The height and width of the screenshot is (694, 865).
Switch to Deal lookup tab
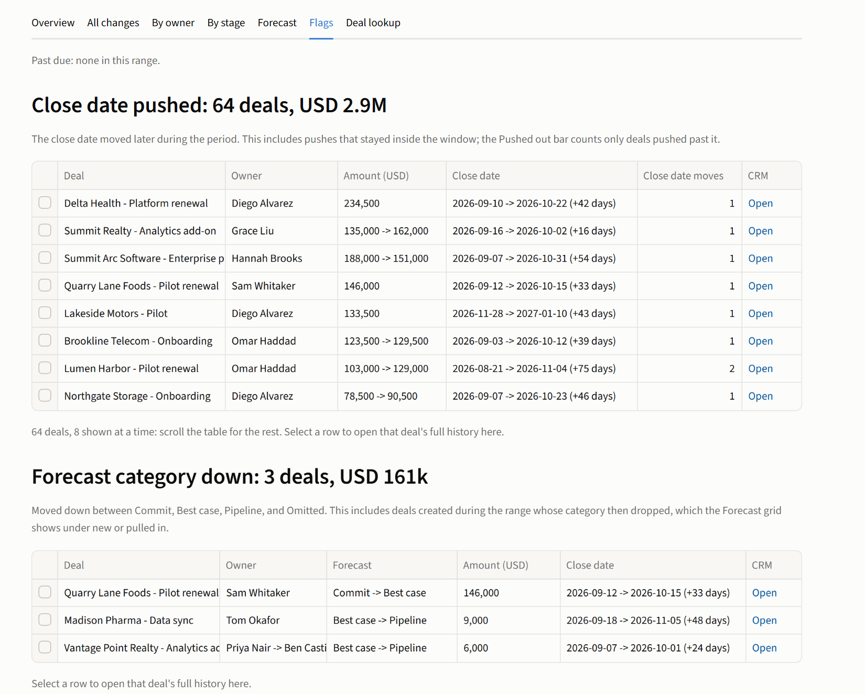pyautogui.click(x=373, y=23)
